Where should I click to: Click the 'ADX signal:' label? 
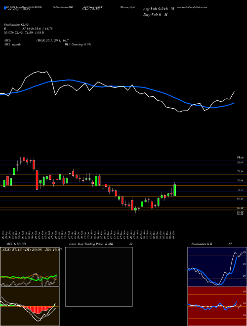click(x=12, y=44)
